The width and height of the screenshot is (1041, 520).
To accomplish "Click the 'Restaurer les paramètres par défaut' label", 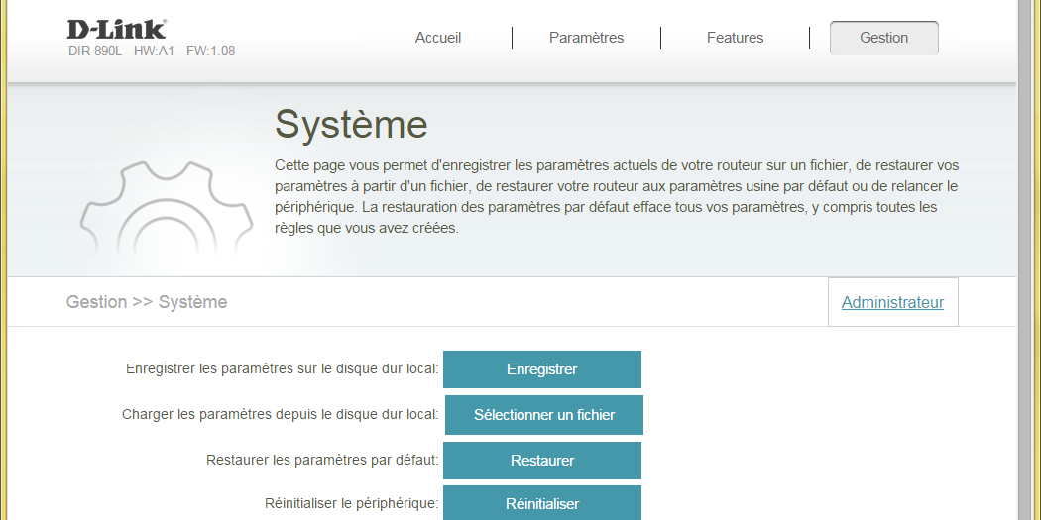I will click(322, 461).
